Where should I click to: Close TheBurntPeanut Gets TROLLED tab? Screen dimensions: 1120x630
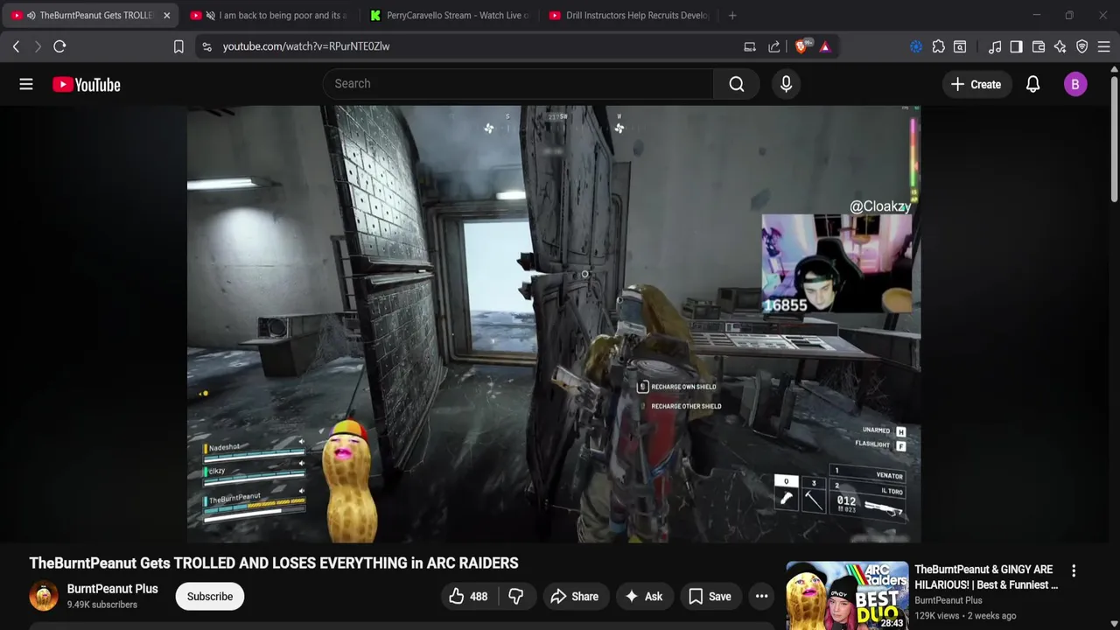click(166, 15)
